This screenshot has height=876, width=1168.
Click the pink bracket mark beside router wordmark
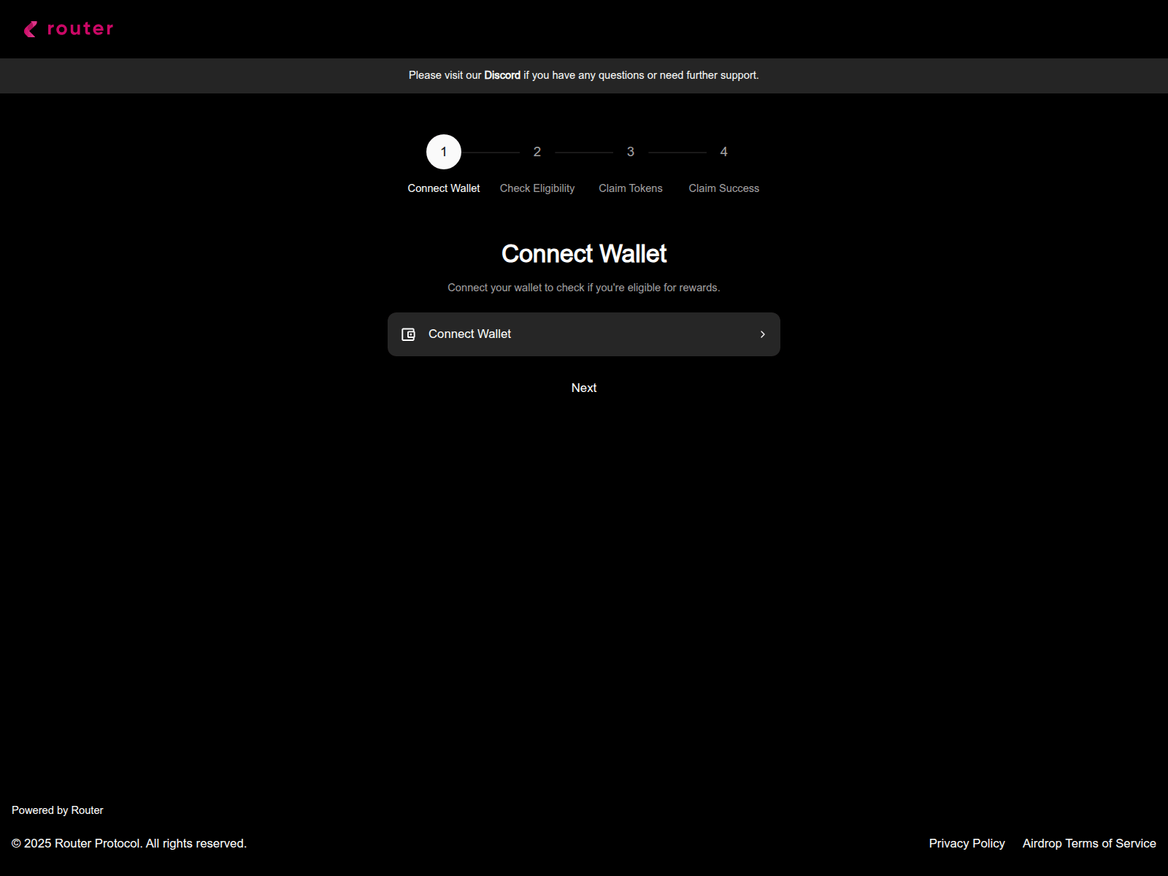[30, 28]
